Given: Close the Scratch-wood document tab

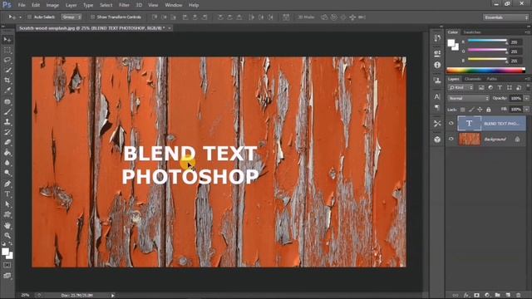Looking at the screenshot, I should pos(170,28).
